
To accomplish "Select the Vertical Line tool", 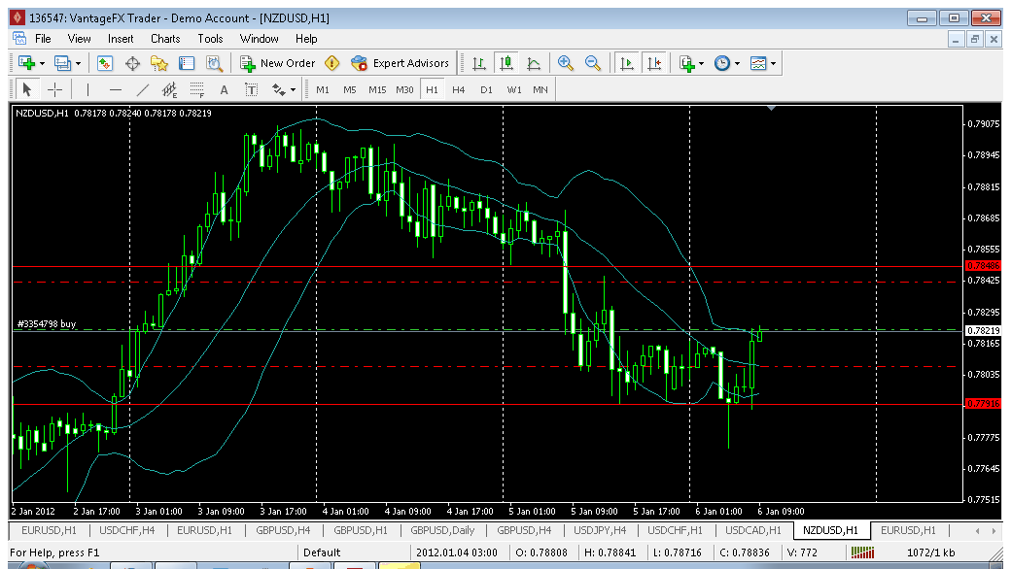I will point(87,89).
